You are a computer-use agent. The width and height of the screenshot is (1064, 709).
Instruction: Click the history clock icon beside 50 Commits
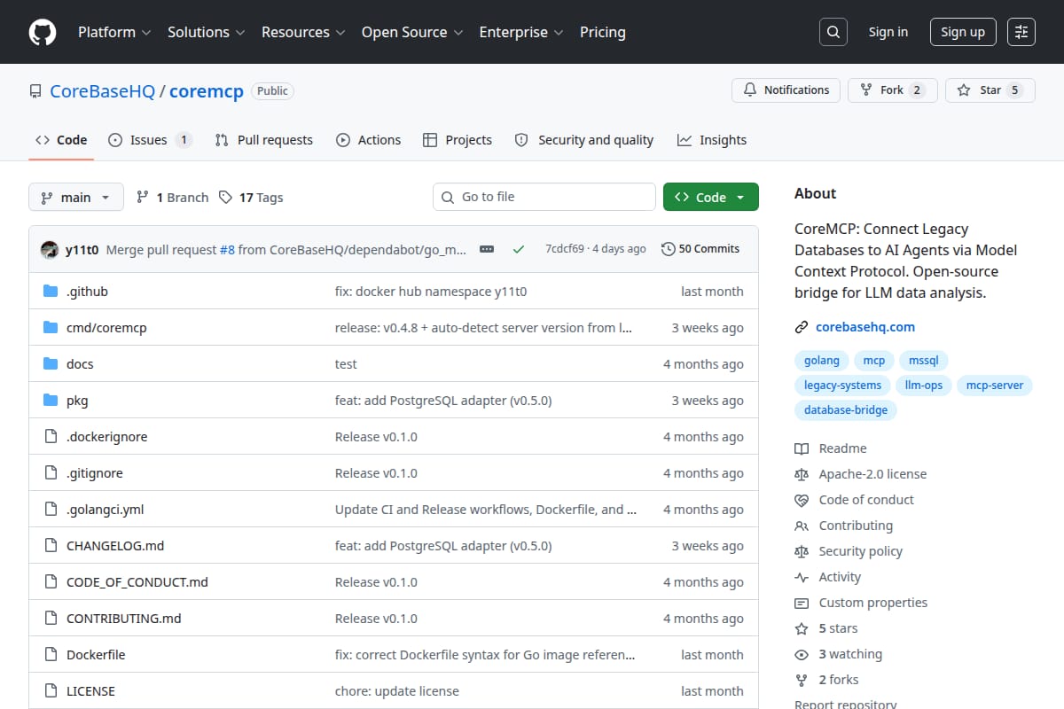click(669, 249)
